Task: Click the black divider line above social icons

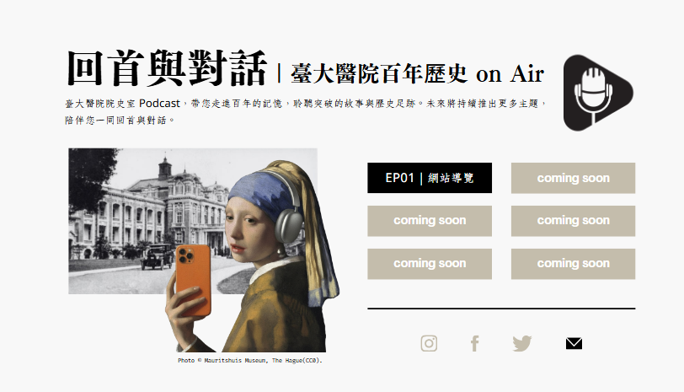Action: (501, 309)
